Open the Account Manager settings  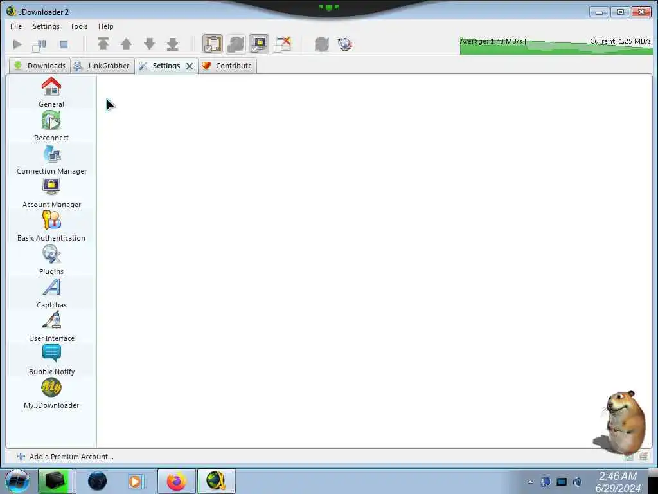click(x=51, y=193)
